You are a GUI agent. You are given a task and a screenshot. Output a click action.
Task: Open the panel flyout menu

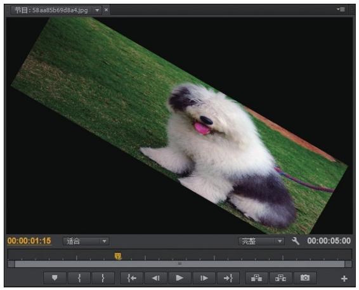pyautogui.click(x=341, y=10)
